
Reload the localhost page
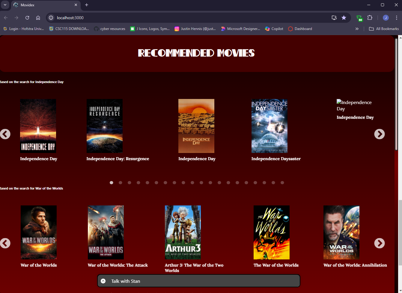[27, 18]
